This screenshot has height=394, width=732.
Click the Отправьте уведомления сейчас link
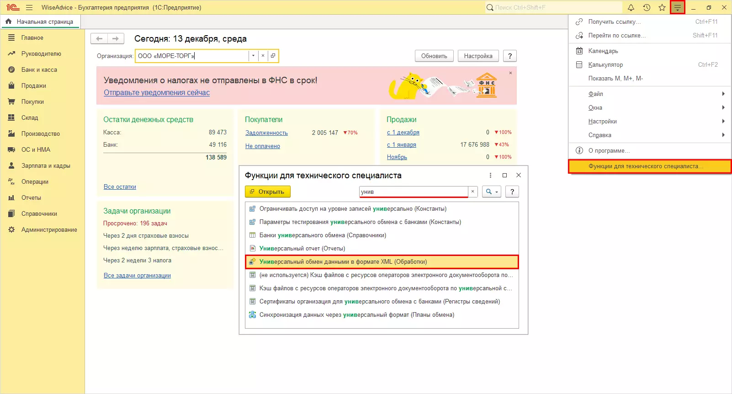coord(156,93)
